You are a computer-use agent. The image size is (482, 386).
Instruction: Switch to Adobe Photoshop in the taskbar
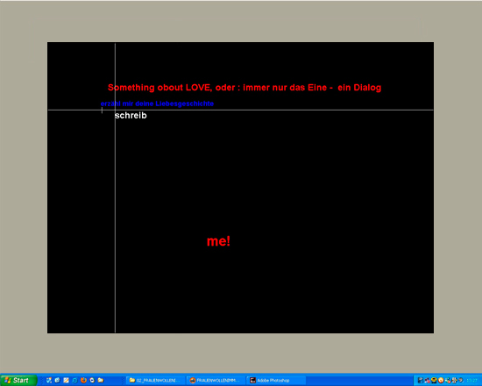[276, 381]
